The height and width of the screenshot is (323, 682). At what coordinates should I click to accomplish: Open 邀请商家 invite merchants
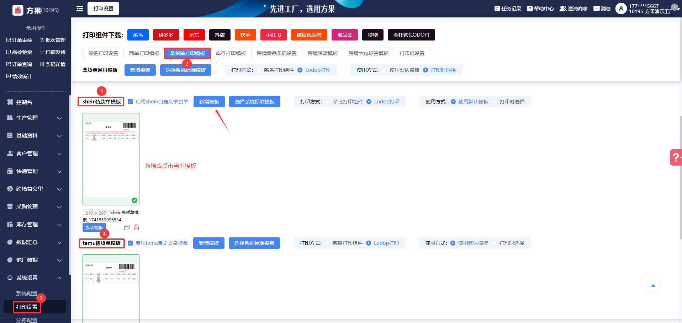(x=574, y=9)
